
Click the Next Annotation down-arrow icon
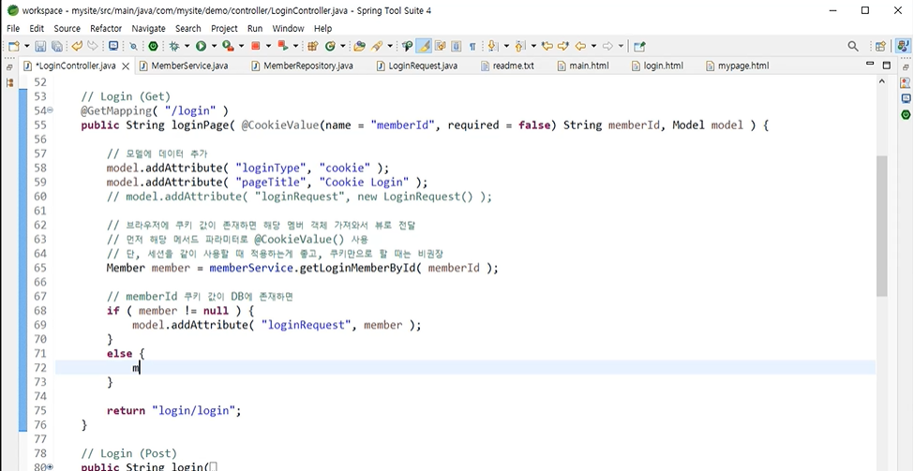click(492, 46)
